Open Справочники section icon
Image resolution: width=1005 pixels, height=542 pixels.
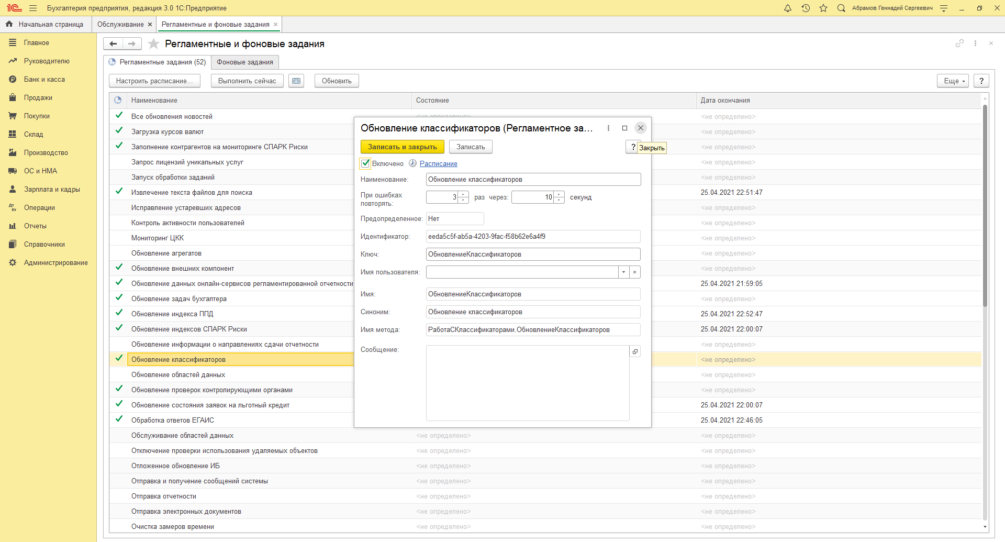[13, 245]
